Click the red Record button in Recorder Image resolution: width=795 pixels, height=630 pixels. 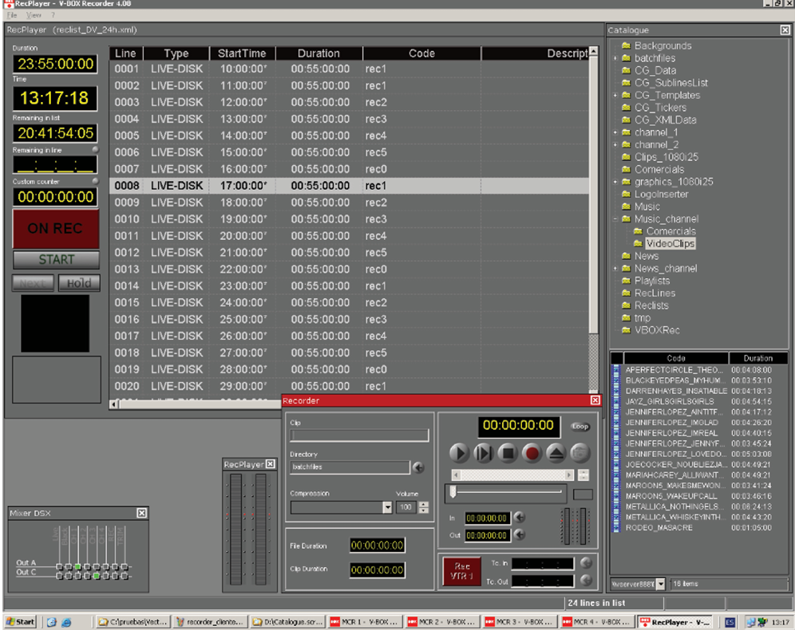tap(532, 453)
